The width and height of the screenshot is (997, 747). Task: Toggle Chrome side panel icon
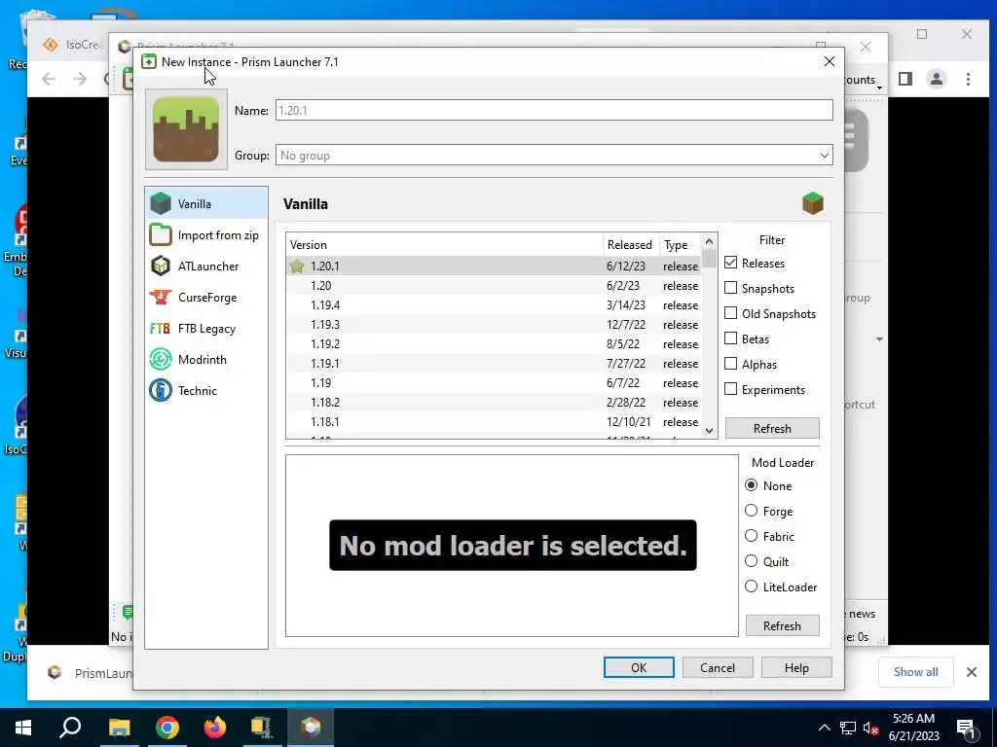(x=905, y=79)
